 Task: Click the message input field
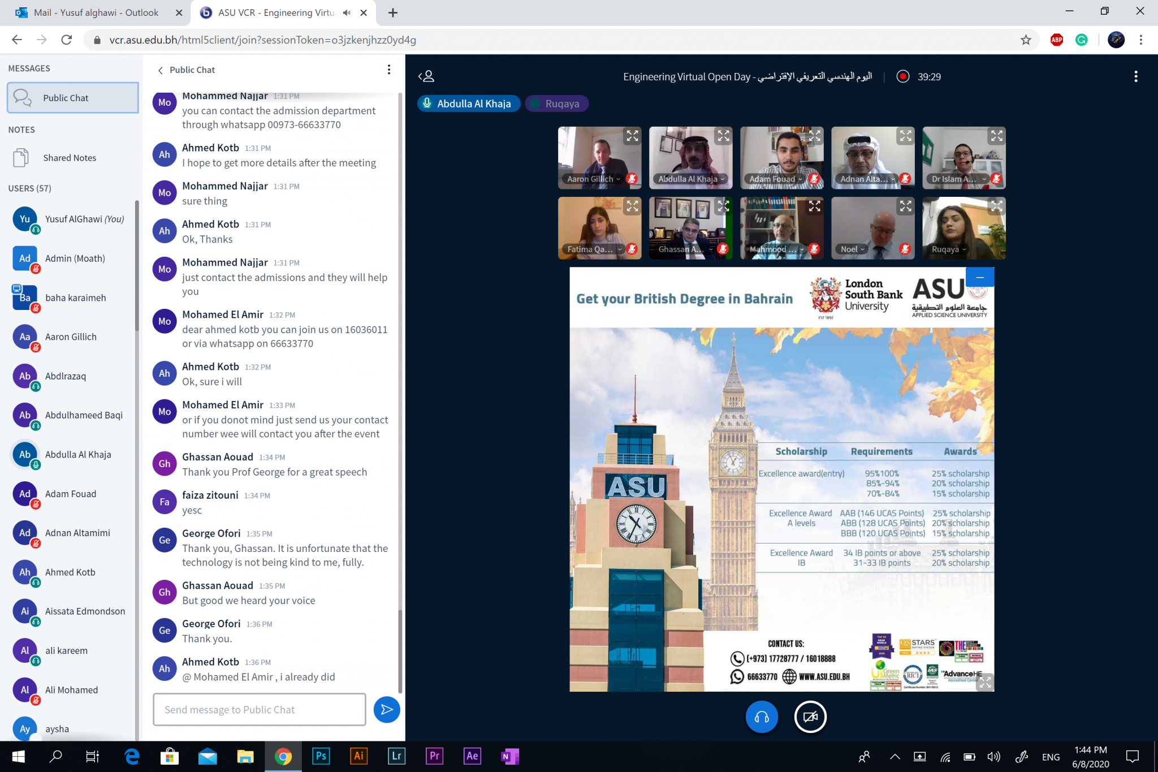point(260,709)
